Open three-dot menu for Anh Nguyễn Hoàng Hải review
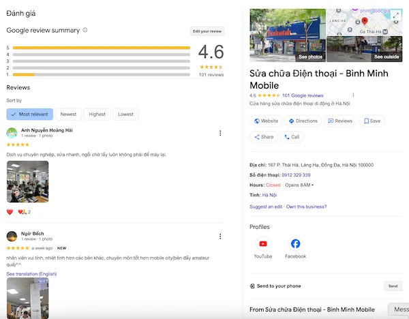Image resolution: width=409 pixels, height=319 pixels. coord(219,133)
